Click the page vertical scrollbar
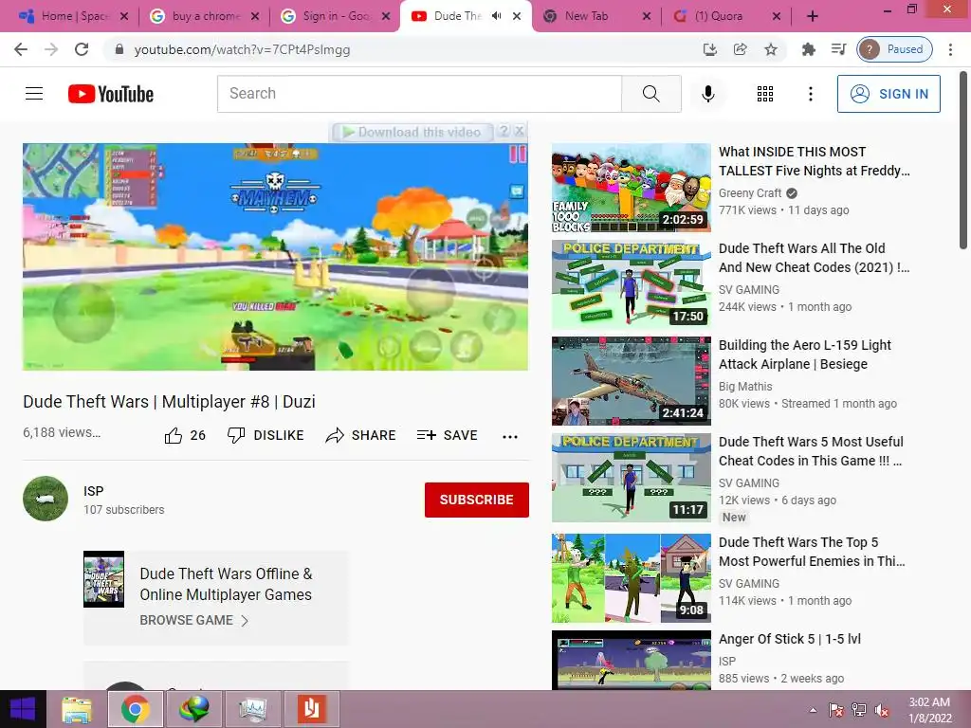Screen dimensions: 971x728 point(963,161)
